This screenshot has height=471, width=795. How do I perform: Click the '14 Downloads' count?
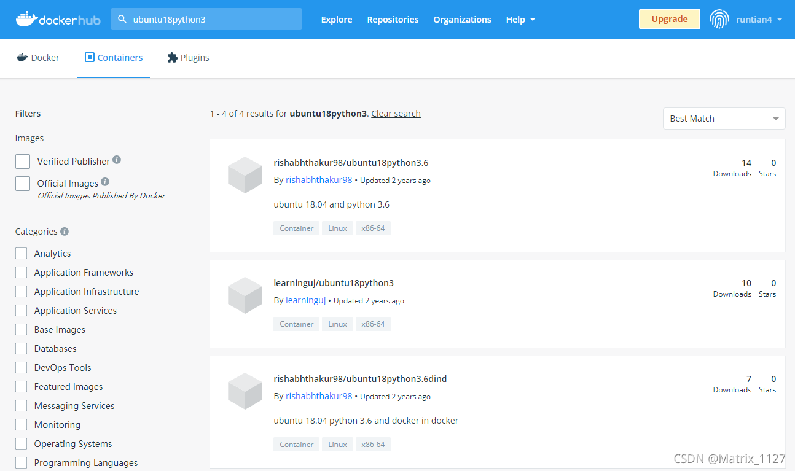732,168
